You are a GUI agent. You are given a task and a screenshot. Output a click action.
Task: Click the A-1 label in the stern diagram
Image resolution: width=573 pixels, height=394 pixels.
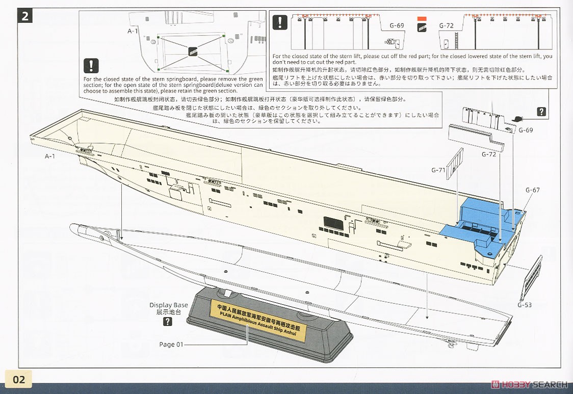coord(133,32)
